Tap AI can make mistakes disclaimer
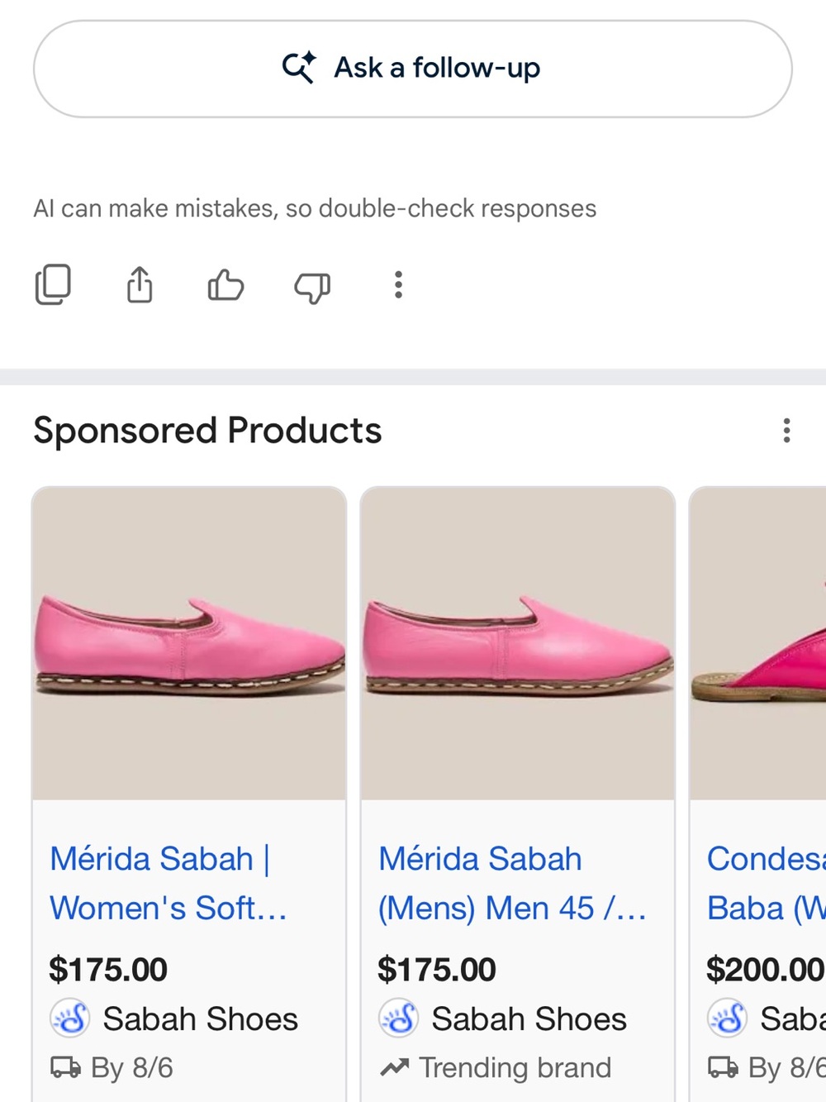Screen dimensions: 826x1102 coord(315,208)
